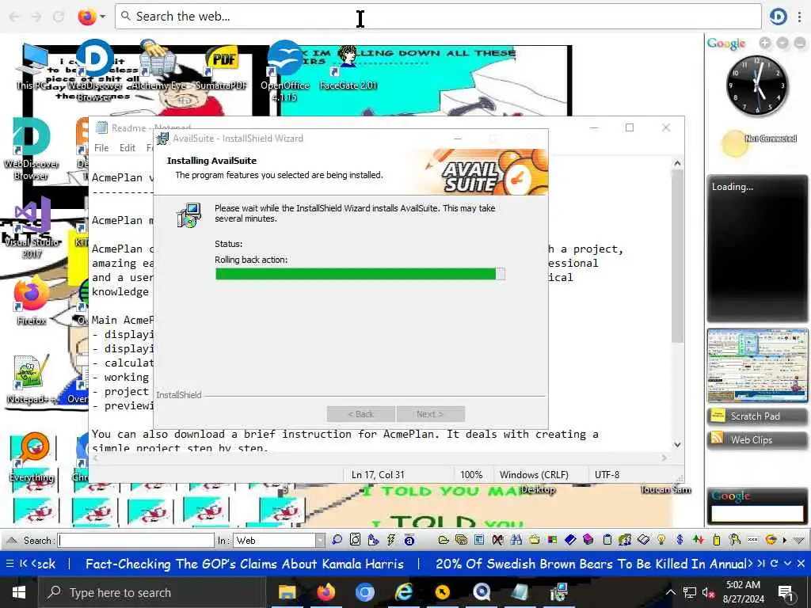This screenshot has width=811, height=608.
Task: Click the binoculars icon in search toolbar
Action: click(x=516, y=540)
